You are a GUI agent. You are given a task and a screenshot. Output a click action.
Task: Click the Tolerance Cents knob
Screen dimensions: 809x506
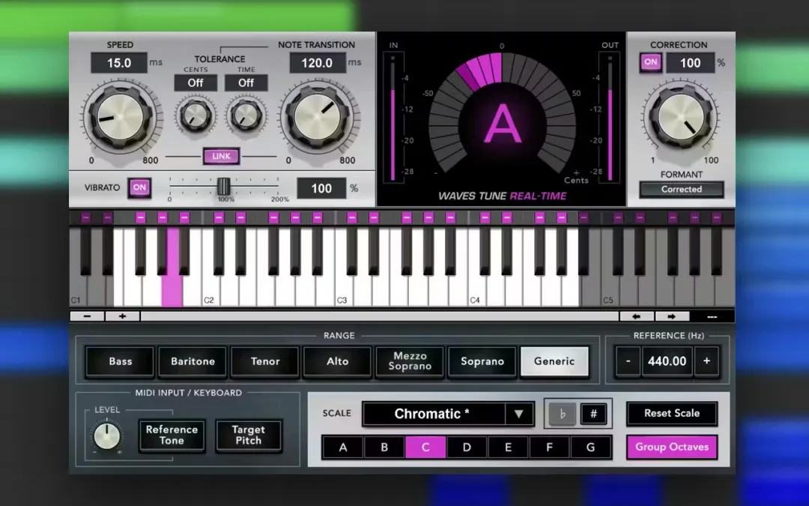196,115
